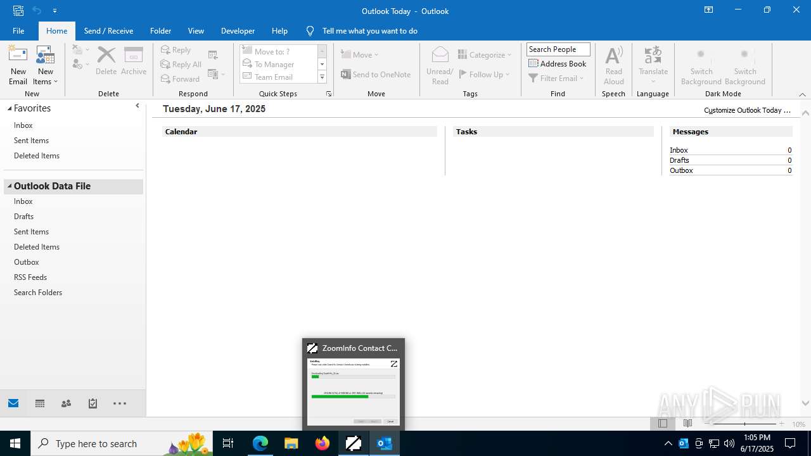The height and width of the screenshot is (456, 811).
Task: Select the Team Email quick step
Action: (x=278, y=77)
